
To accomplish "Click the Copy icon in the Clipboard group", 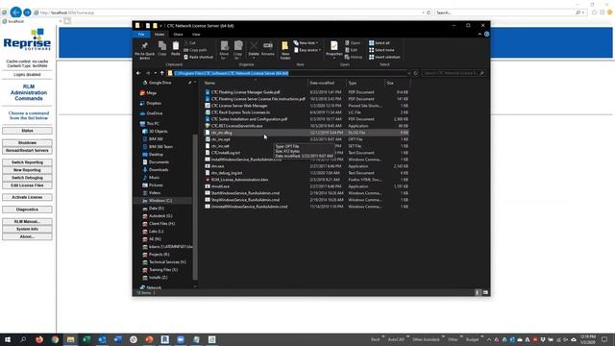I will 162,46.
